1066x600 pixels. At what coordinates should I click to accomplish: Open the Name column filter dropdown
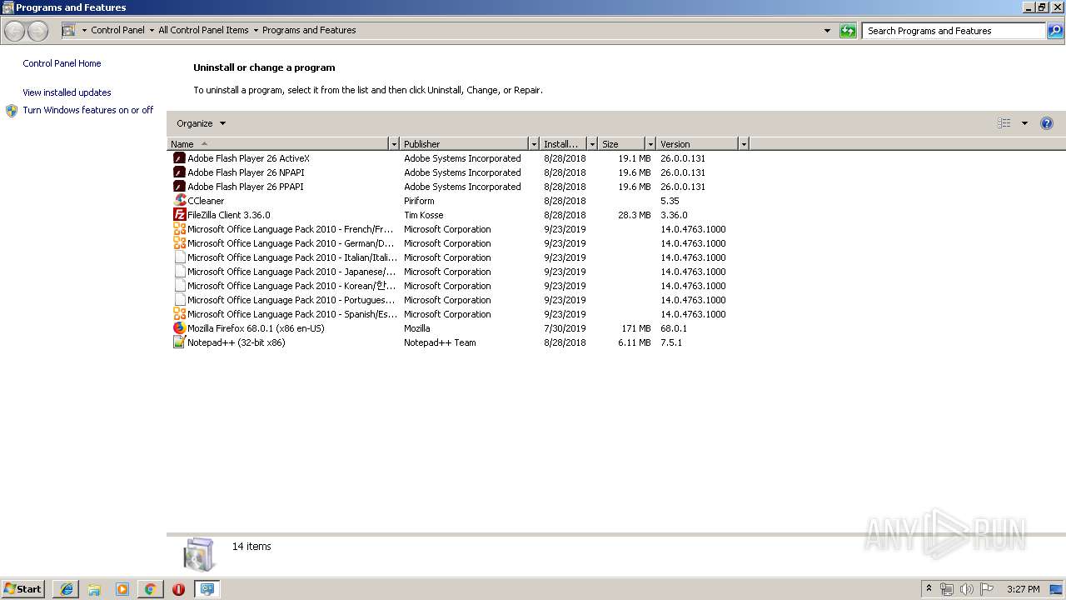tap(394, 144)
